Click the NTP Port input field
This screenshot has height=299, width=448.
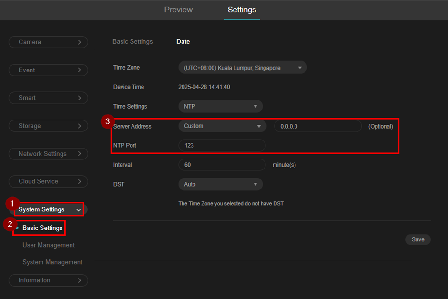coord(222,145)
